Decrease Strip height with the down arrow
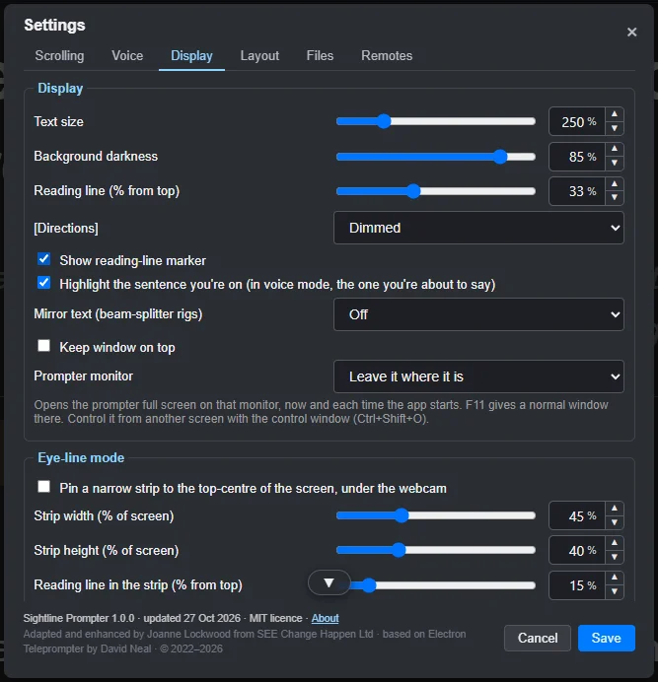This screenshot has width=658, height=682. (614, 557)
